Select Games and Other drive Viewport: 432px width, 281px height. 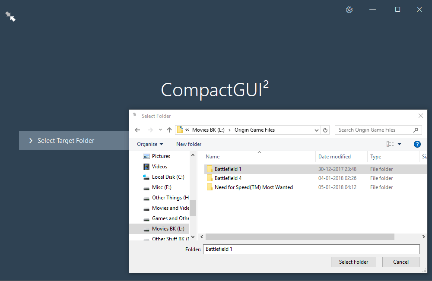pyautogui.click(x=170, y=218)
